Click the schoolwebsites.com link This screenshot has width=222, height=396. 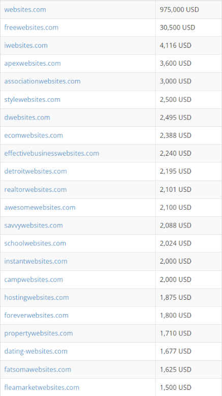pos(35,243)
